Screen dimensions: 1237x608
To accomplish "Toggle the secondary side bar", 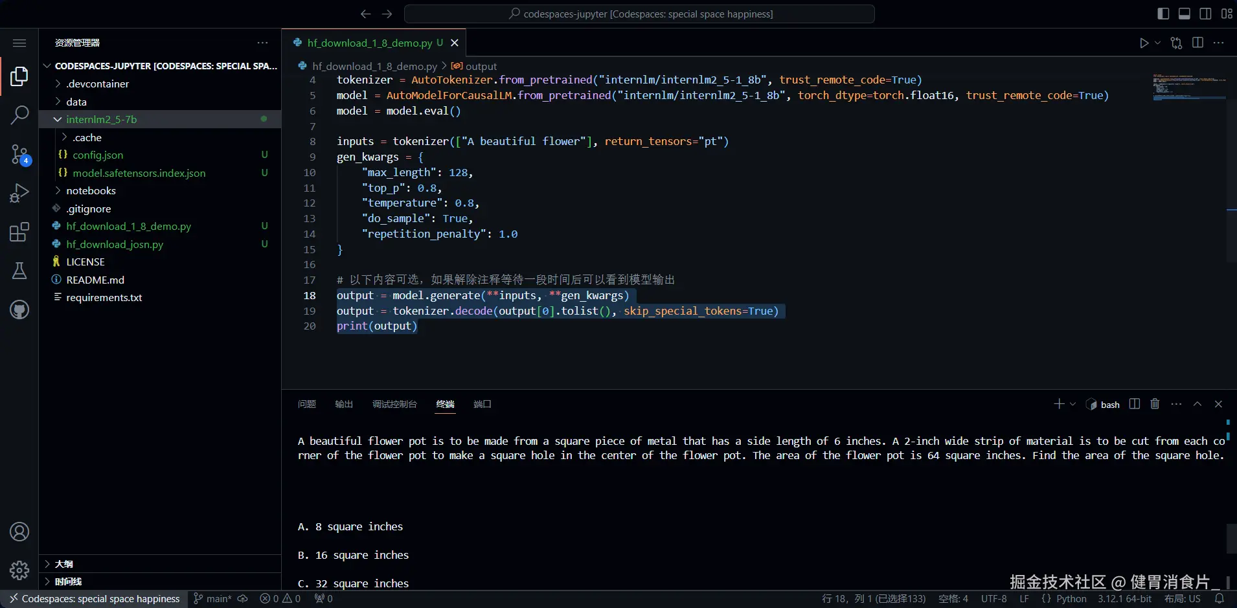I will (x=1205, y=14).
